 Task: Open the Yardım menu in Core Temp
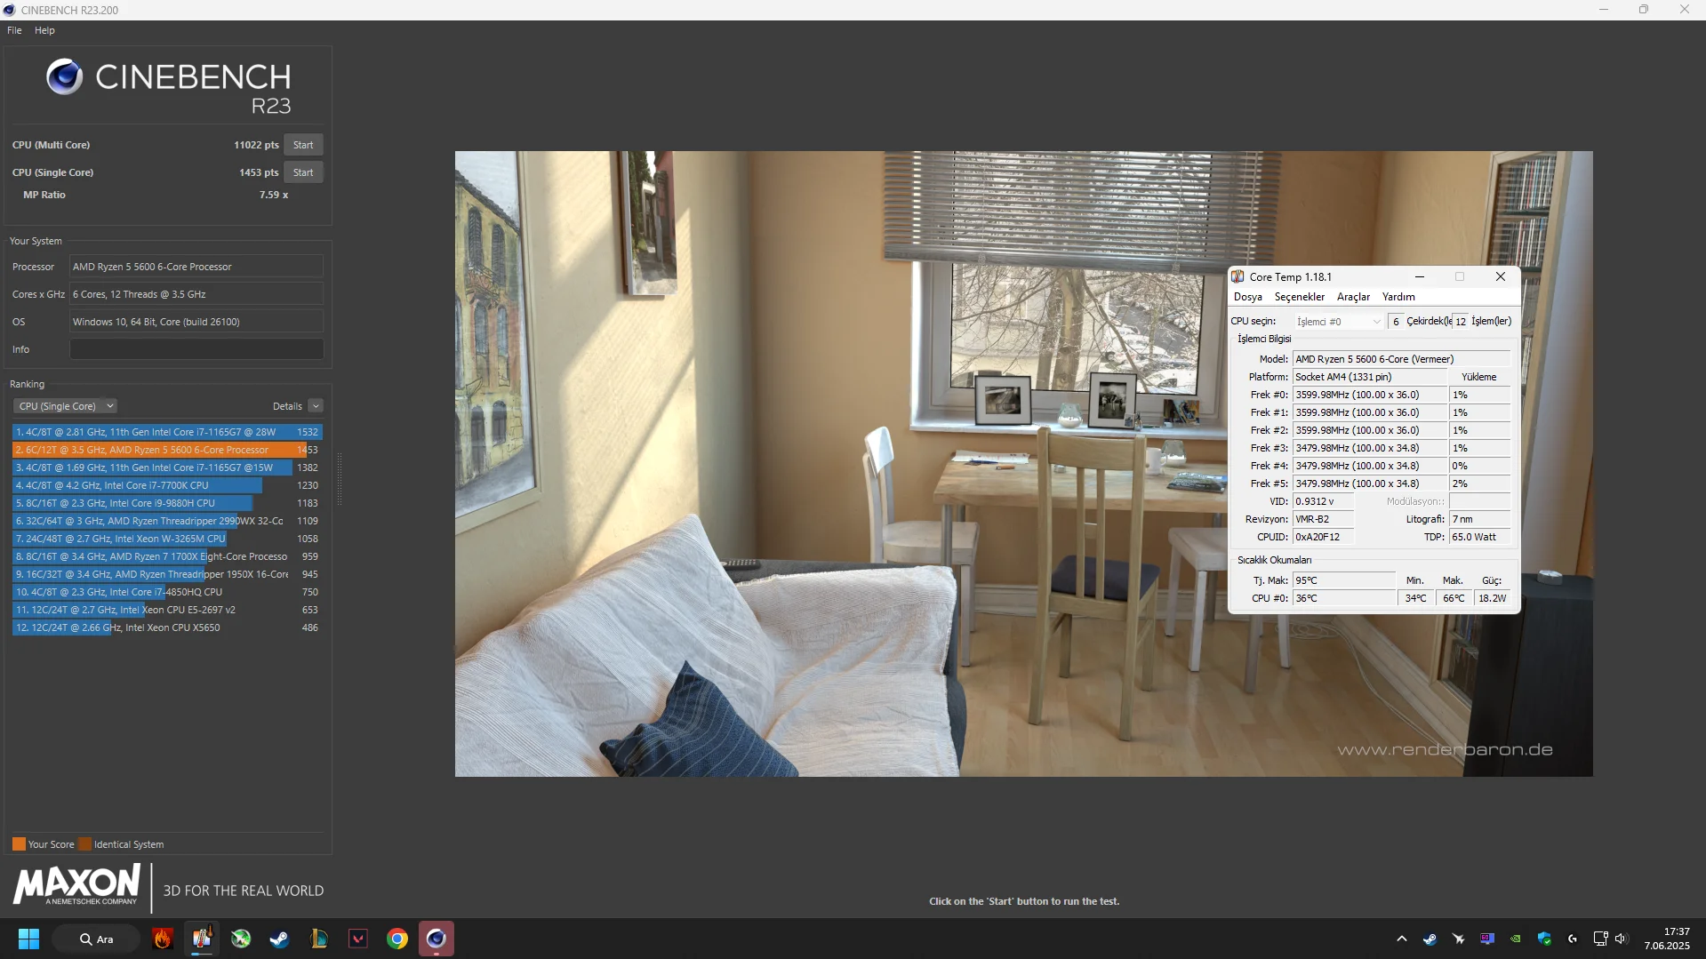(1398, 297)
